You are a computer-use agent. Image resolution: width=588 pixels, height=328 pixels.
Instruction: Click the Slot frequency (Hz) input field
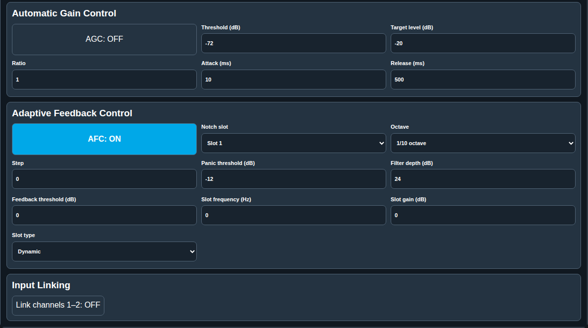[x=294, y=215]
